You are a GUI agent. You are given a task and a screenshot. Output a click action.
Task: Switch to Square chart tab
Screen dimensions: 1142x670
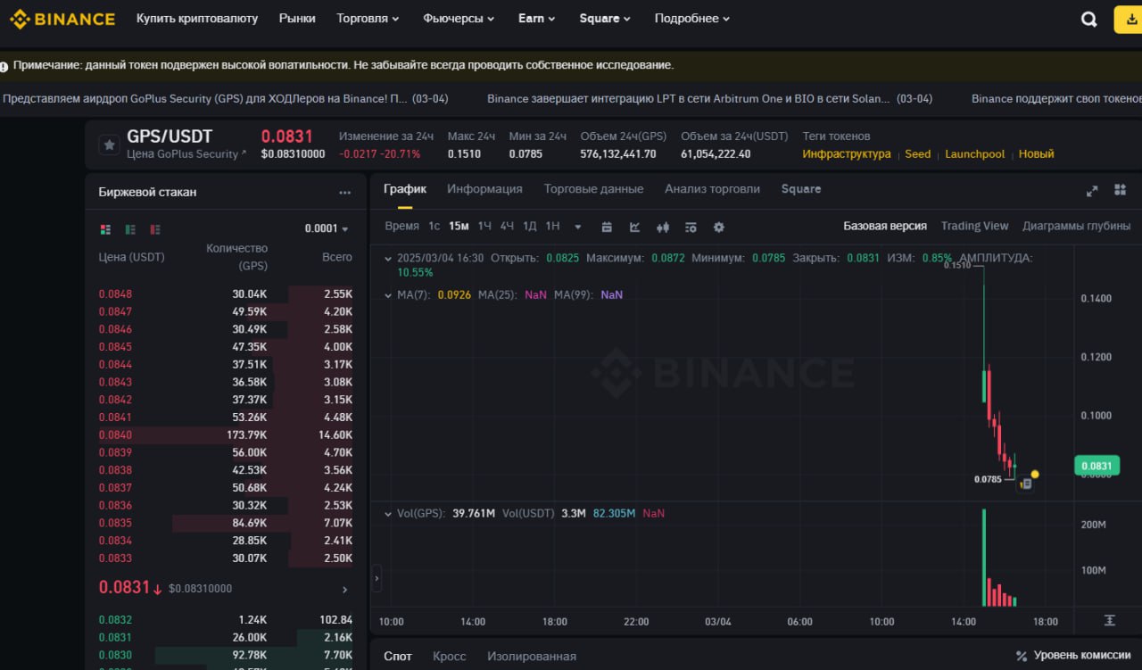pos(801,189)
